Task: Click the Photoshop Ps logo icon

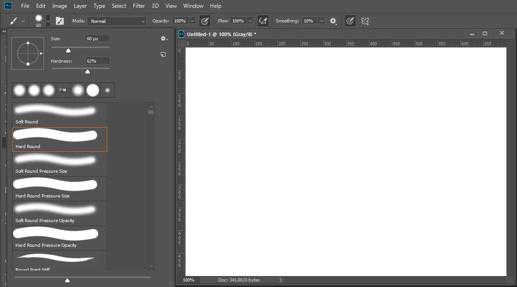Action: 8,6
